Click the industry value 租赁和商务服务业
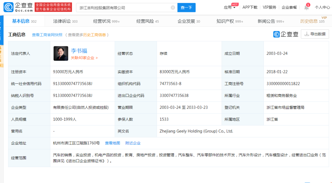Viewport: 332px width, 183px height. 282,96
